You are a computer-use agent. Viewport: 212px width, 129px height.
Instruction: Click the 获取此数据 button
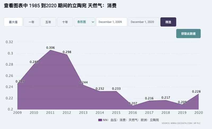(x=188, y=34)
